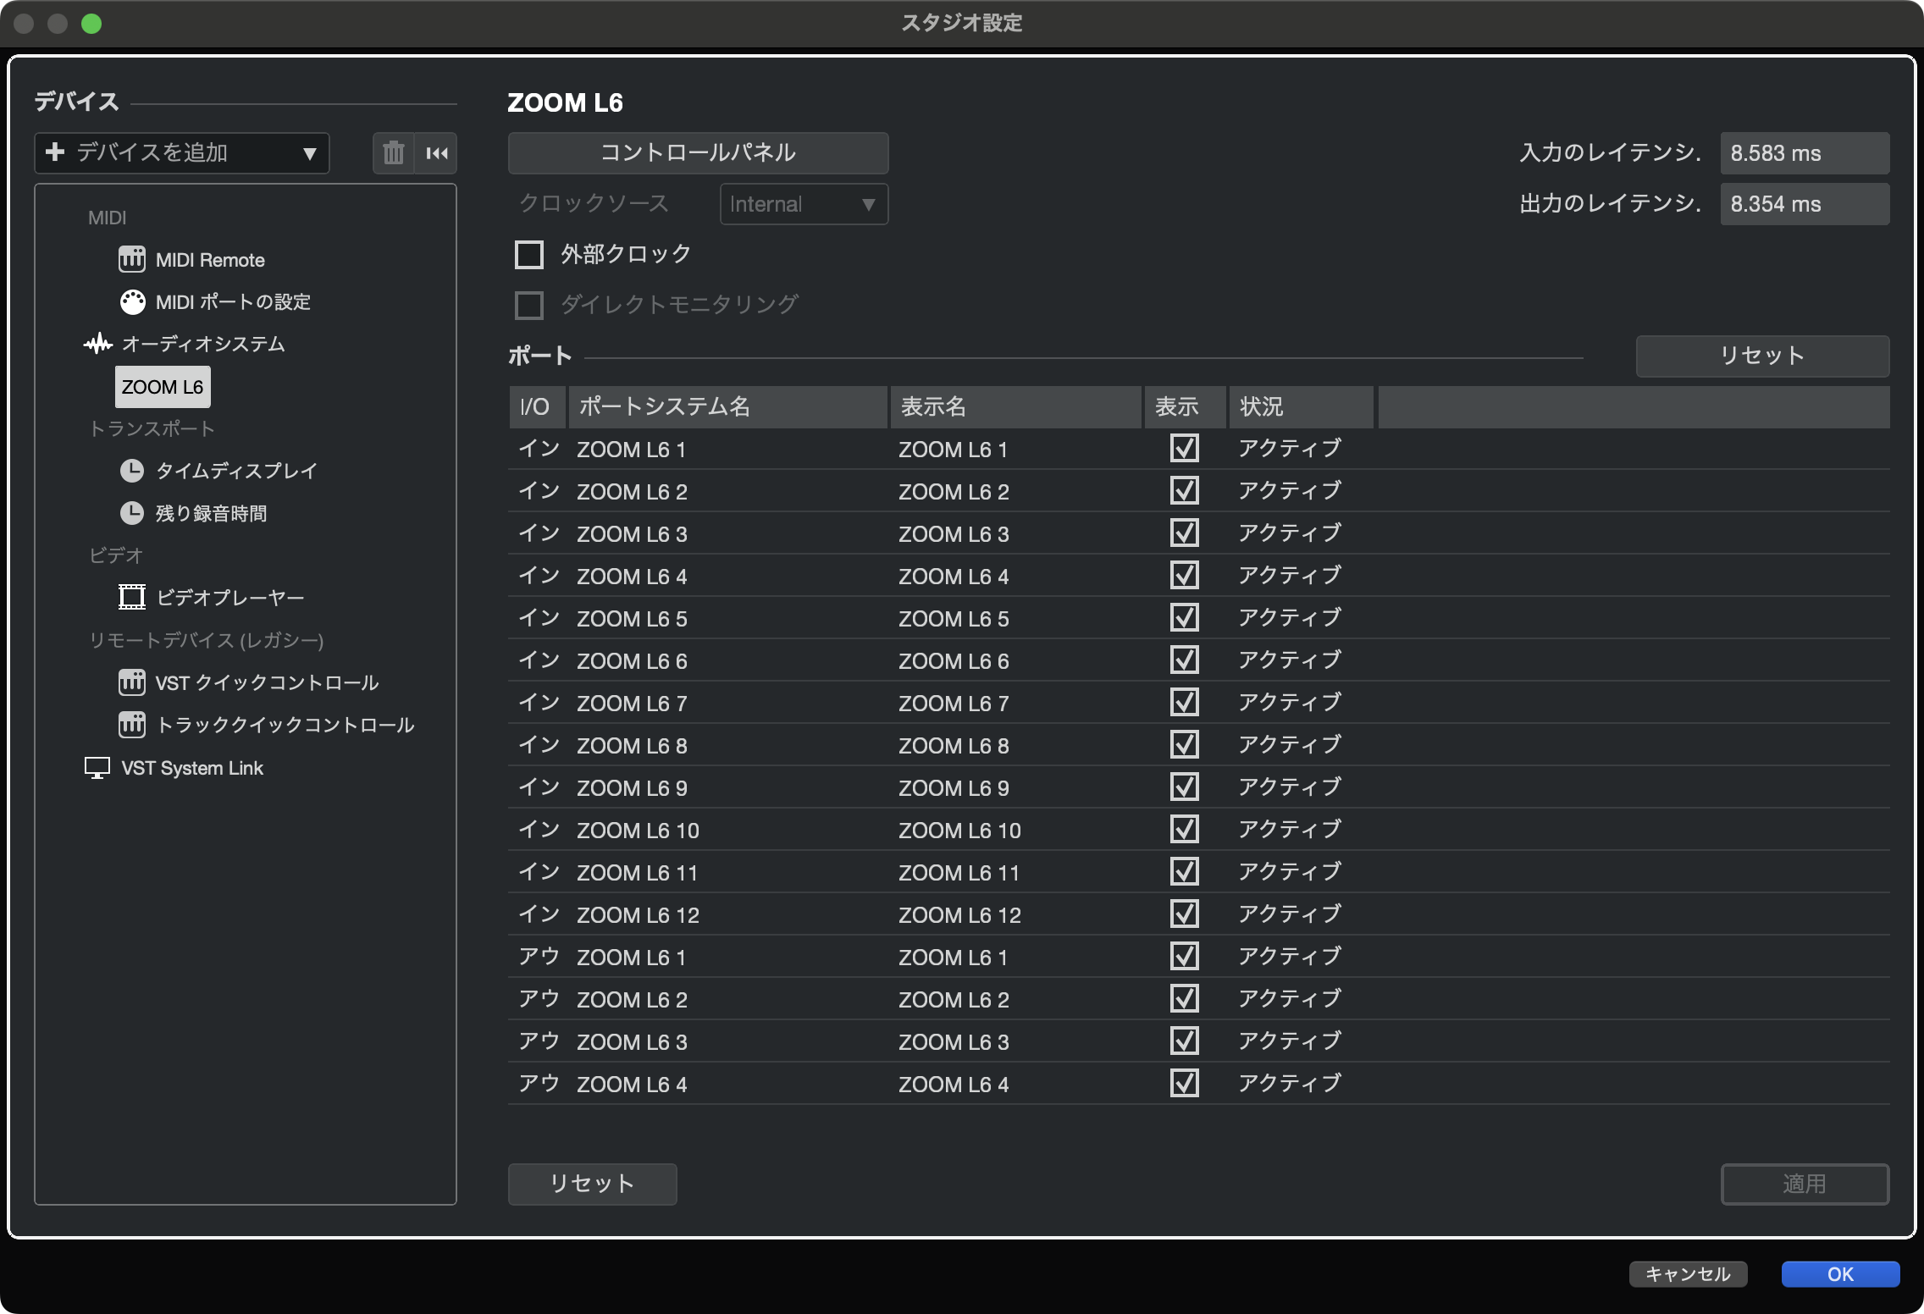Toggle the ダイレクトモニタリング checkbox
This screenshot has height=1314, width=1924.
529,305
